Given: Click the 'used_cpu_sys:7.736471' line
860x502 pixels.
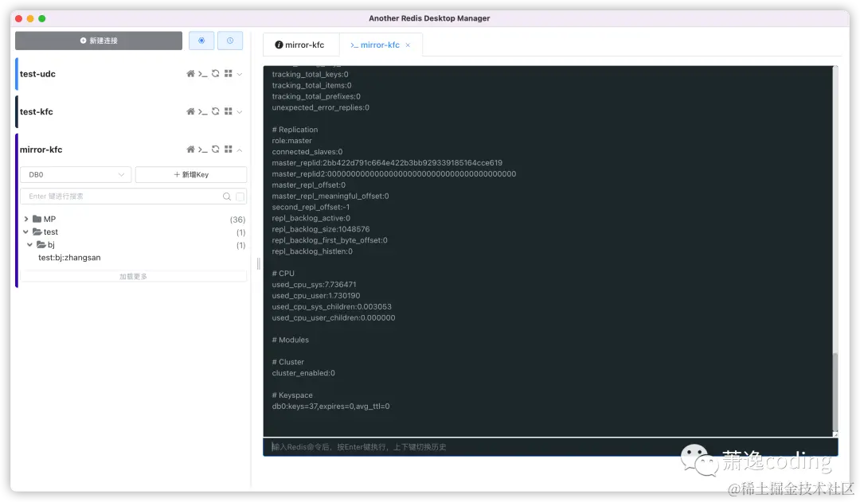Looking at the screenshot, I should 314,285.
